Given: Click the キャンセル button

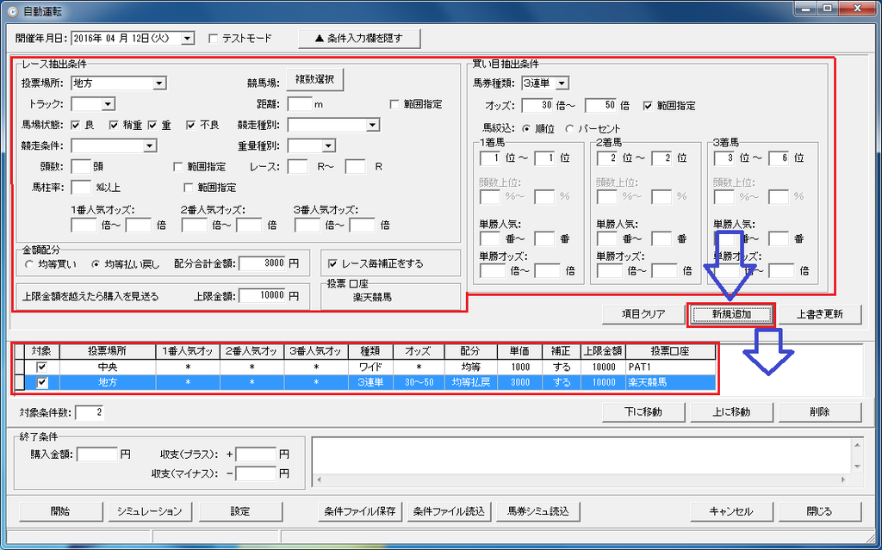Looking at the screenshot, I should coord(731,511).
